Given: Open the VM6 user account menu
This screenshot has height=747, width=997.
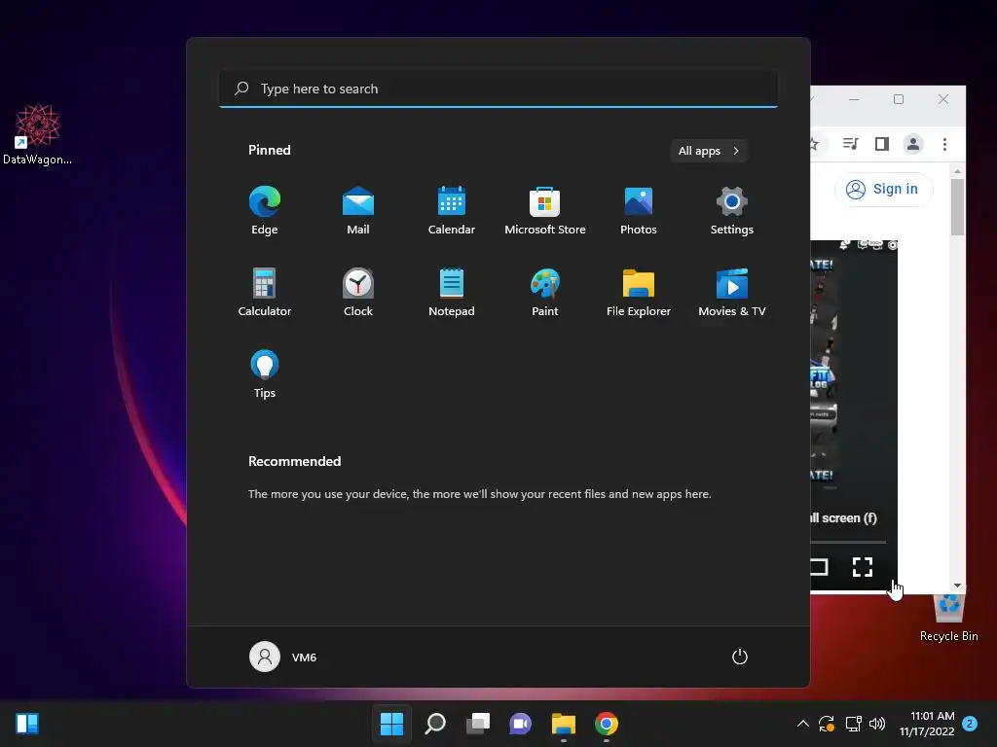Looking at the screenshot, I should click(283, 657).
